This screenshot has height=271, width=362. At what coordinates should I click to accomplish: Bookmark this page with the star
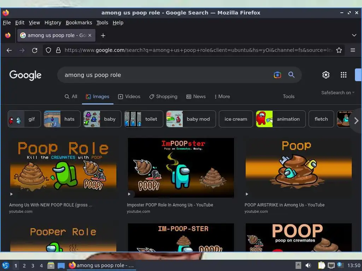pyautogui.click(x=339, y=50)
